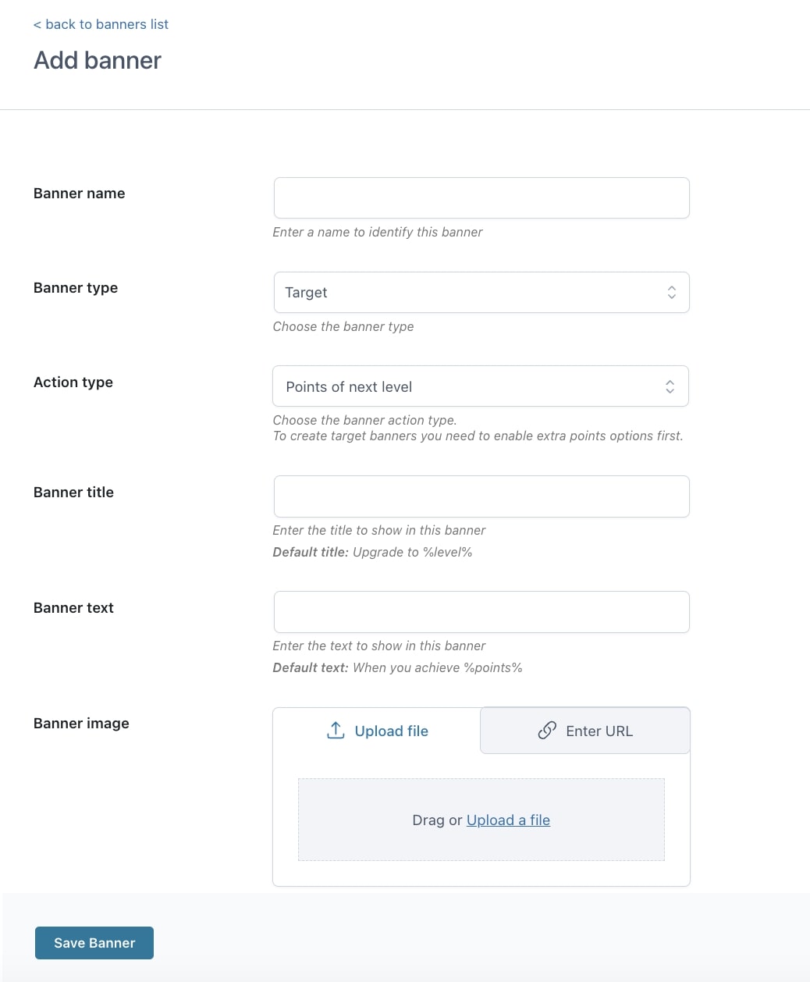Focus the Banner name input field

(x=481, y=198)
